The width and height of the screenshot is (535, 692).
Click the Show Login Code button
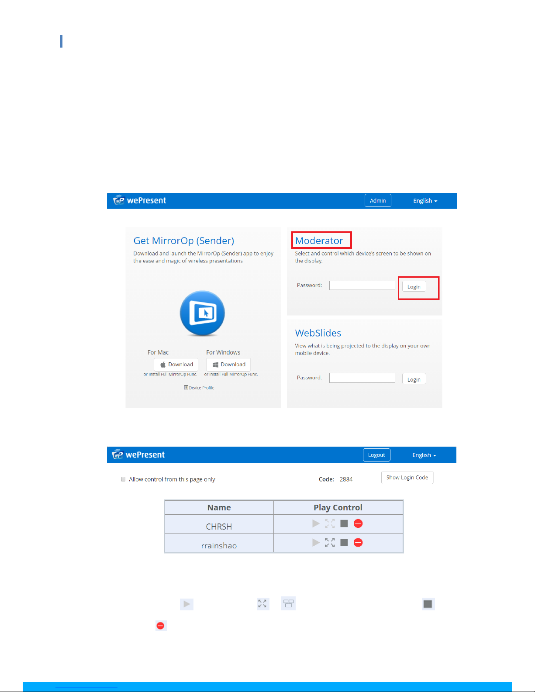click(x=407, y=478)
